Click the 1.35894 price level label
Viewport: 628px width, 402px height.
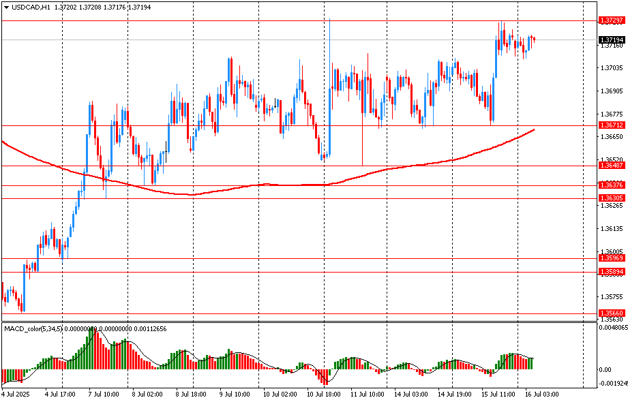tap(612, 272)
